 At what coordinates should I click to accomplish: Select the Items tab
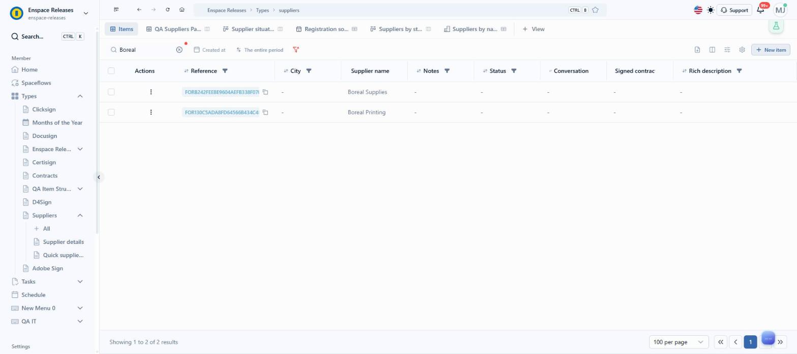[121, 29]
